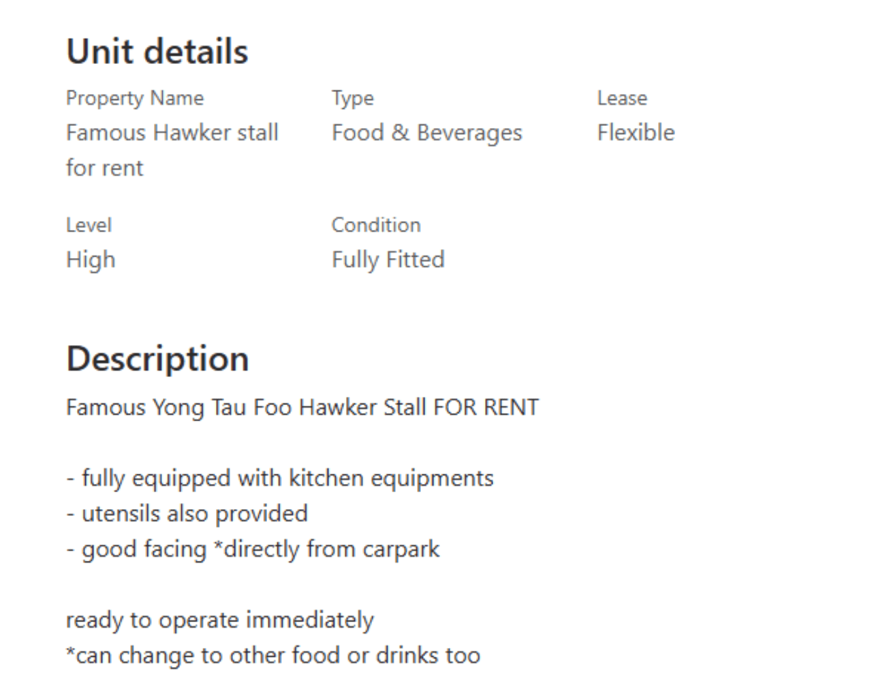Click the Lease label
Viewport: 872px width, 697px height.
[622, 98]
